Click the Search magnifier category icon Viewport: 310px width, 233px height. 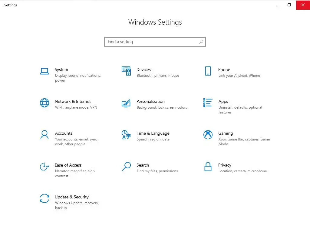pyautogui.click(x=126, y=167)
